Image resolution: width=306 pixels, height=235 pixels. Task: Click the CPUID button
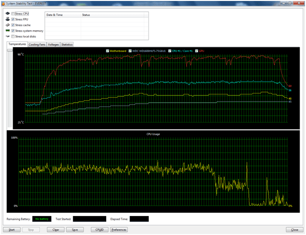click(x=99, y=229)
